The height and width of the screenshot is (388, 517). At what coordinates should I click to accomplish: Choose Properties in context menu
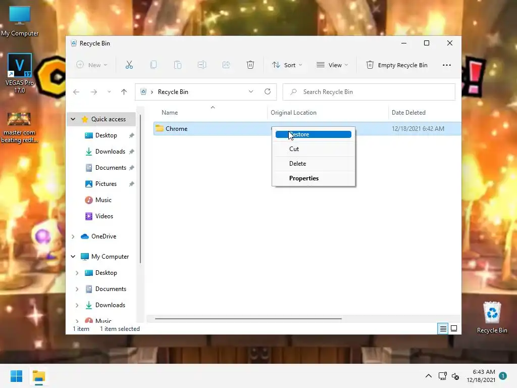click(x=313, y=178)
